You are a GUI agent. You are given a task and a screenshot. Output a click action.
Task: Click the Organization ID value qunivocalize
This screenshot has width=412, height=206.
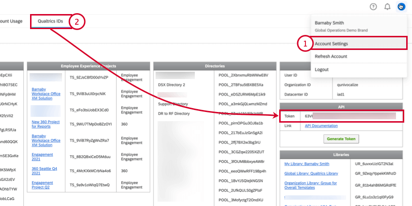pyautogui.click(x=348, y=85)
